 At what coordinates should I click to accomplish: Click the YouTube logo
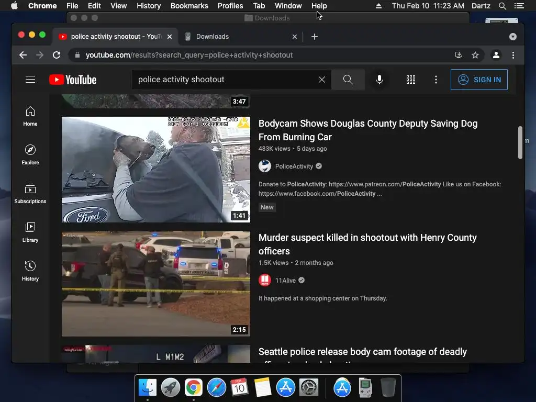[73, 80]
